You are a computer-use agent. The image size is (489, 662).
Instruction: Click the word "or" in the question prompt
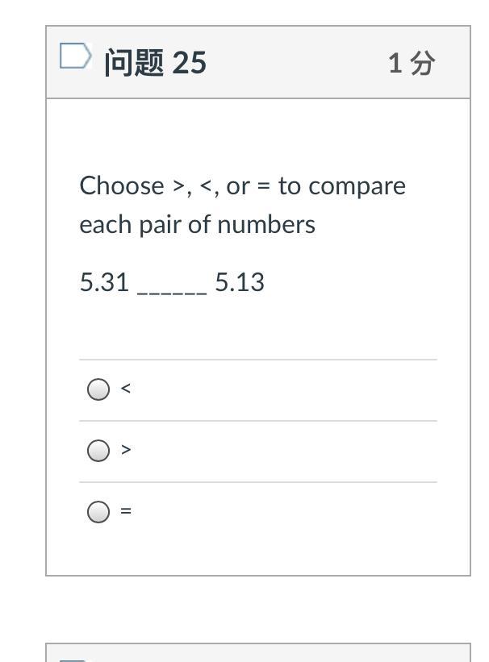coord(238,187)
